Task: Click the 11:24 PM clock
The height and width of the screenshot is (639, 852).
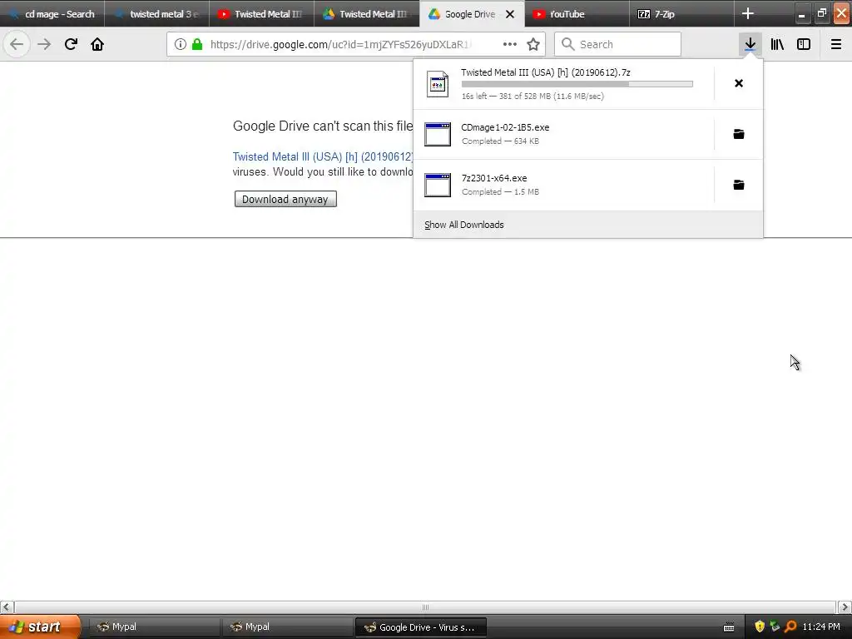Action: pyautogui.click(x=821, y=627)
